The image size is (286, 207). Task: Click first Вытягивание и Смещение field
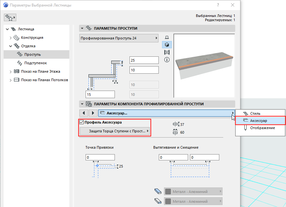[173, 157]
